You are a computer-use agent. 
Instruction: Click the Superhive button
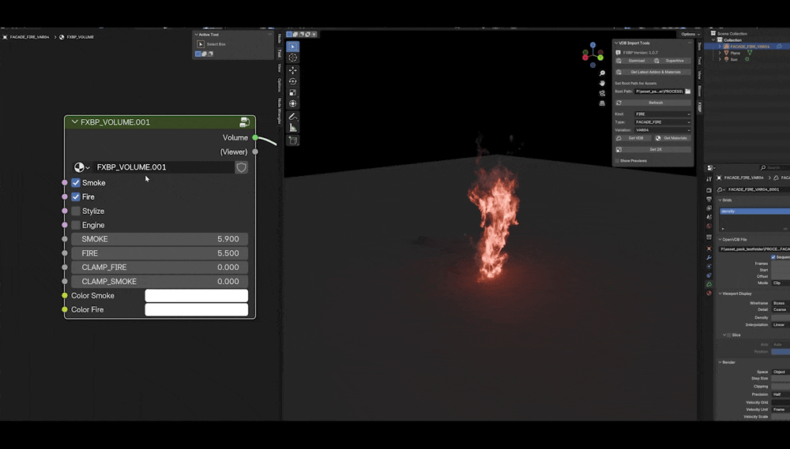click(x=672, y=61)
